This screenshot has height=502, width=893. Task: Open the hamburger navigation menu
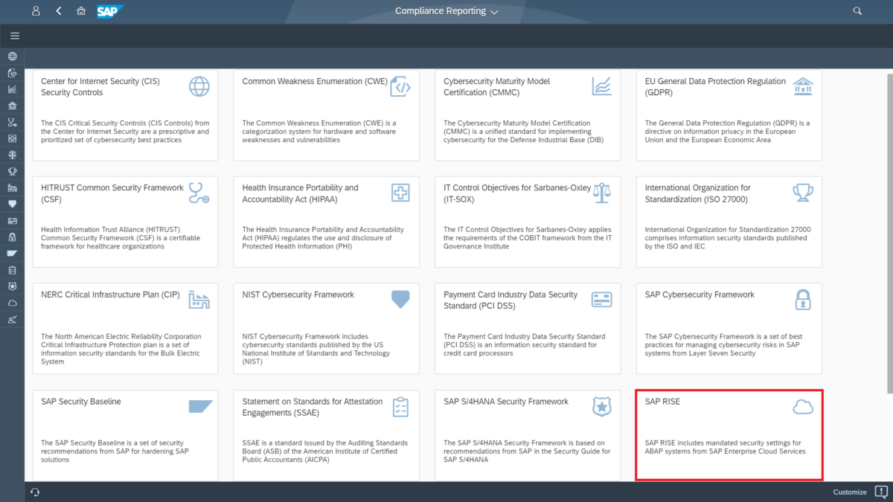click(15, 35)
